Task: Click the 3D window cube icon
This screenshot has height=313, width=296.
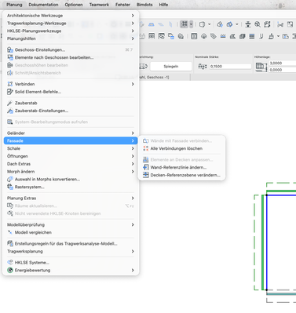Action: [x=202, y=24]
